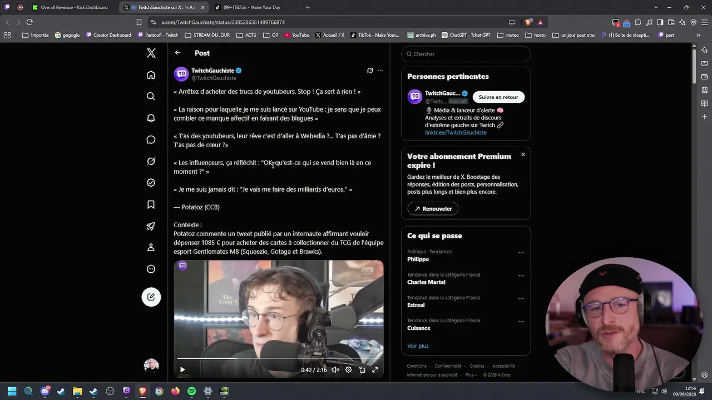
Task: Open STREAM DU JOUR bookmark folder
Action: click(207, 35)
